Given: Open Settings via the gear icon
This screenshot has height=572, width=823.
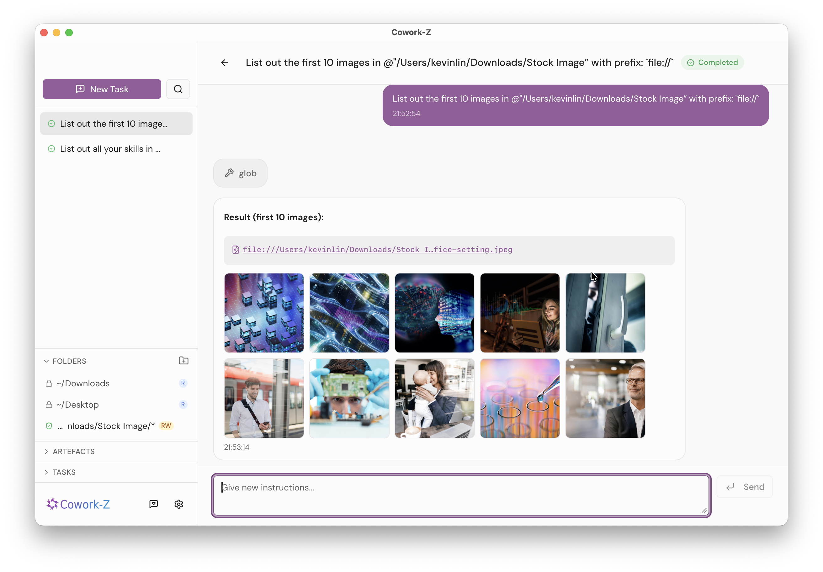Looking at the screenshot, I should click(x=178, y=504).
